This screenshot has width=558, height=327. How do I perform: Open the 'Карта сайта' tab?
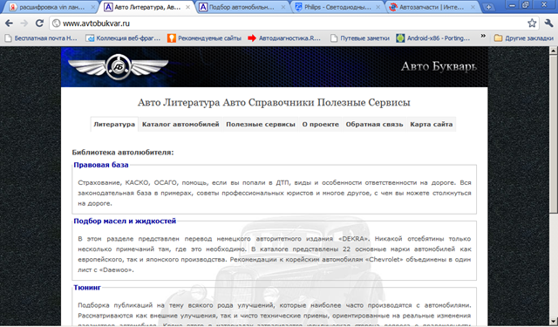click(x=432, y=124)
